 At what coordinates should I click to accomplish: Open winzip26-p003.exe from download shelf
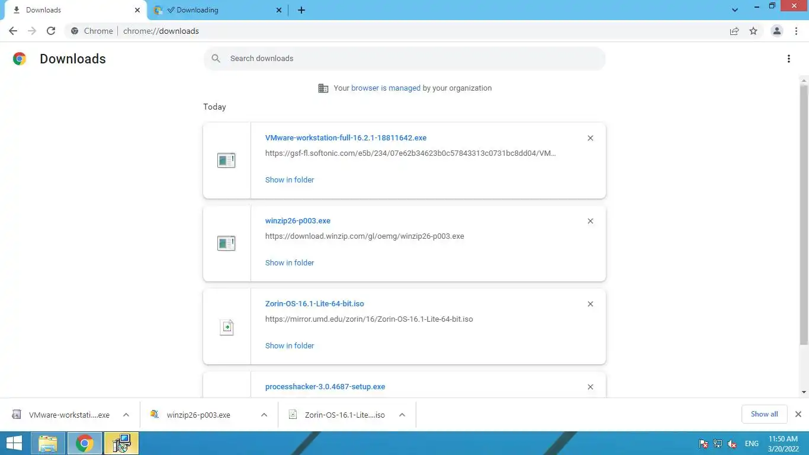tap(200, 415)
